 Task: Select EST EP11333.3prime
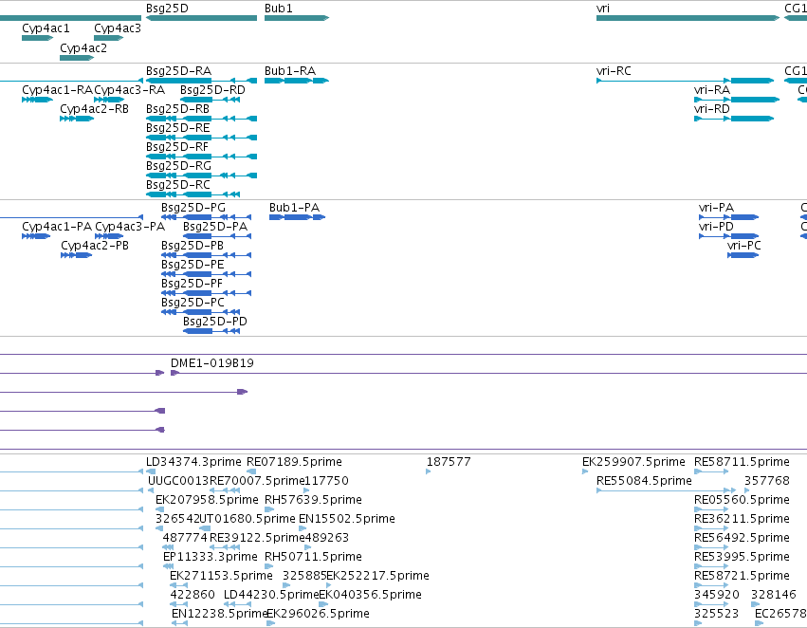pyautogui.click(x=168, y=566)
